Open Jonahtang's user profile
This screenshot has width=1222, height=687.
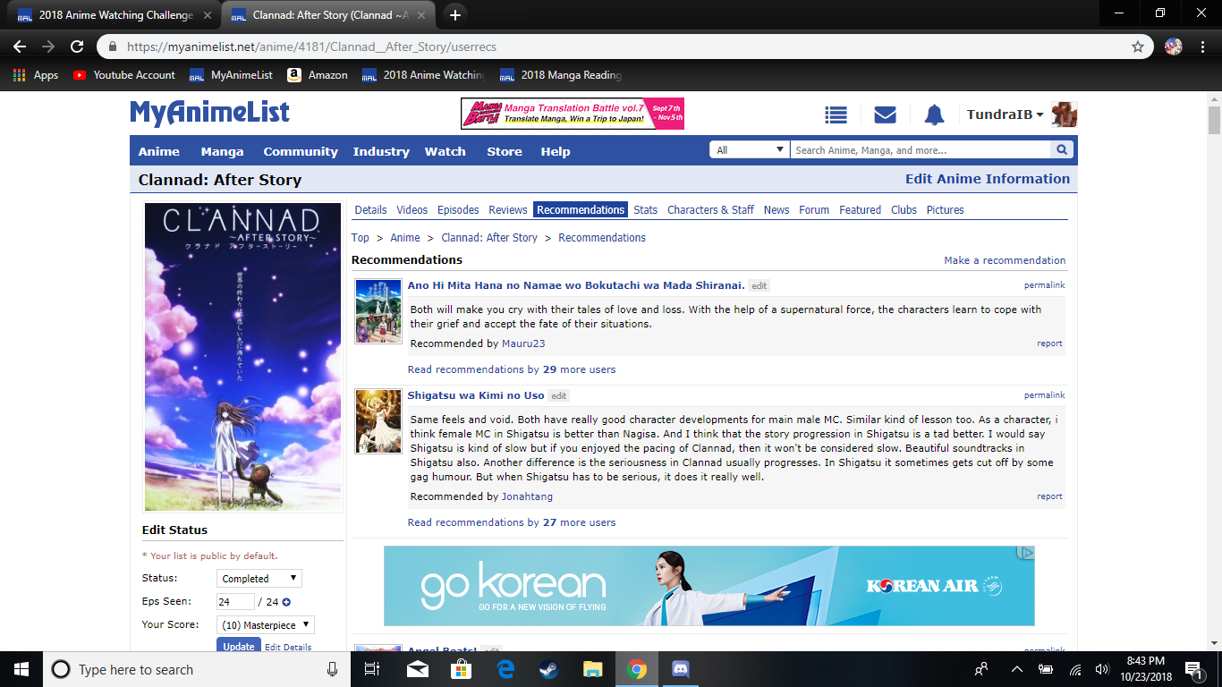point(527,496)
